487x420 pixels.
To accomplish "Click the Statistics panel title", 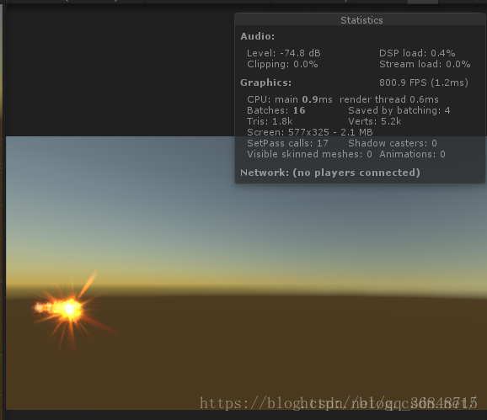I will [x=361, y=20].
